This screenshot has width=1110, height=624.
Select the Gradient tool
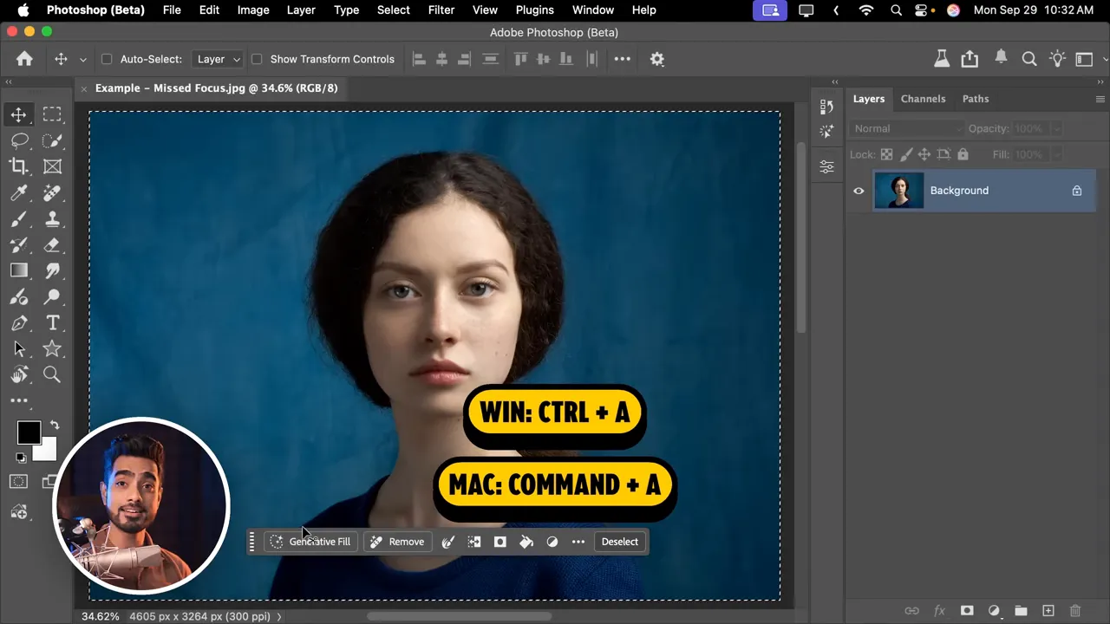pos(18,270)
